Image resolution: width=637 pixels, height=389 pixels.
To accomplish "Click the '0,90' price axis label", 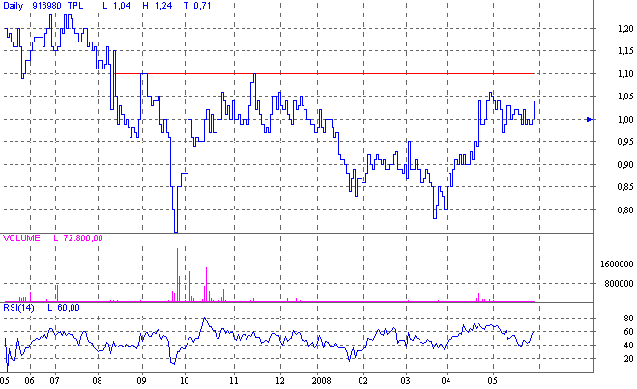I will tap(625, 165).
